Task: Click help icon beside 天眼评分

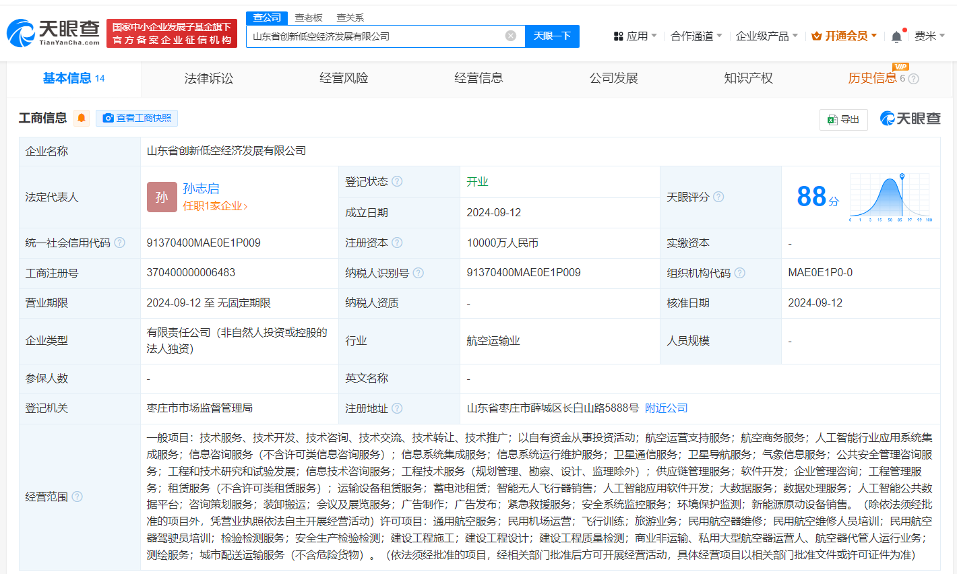Action: [x=718, y=197]
